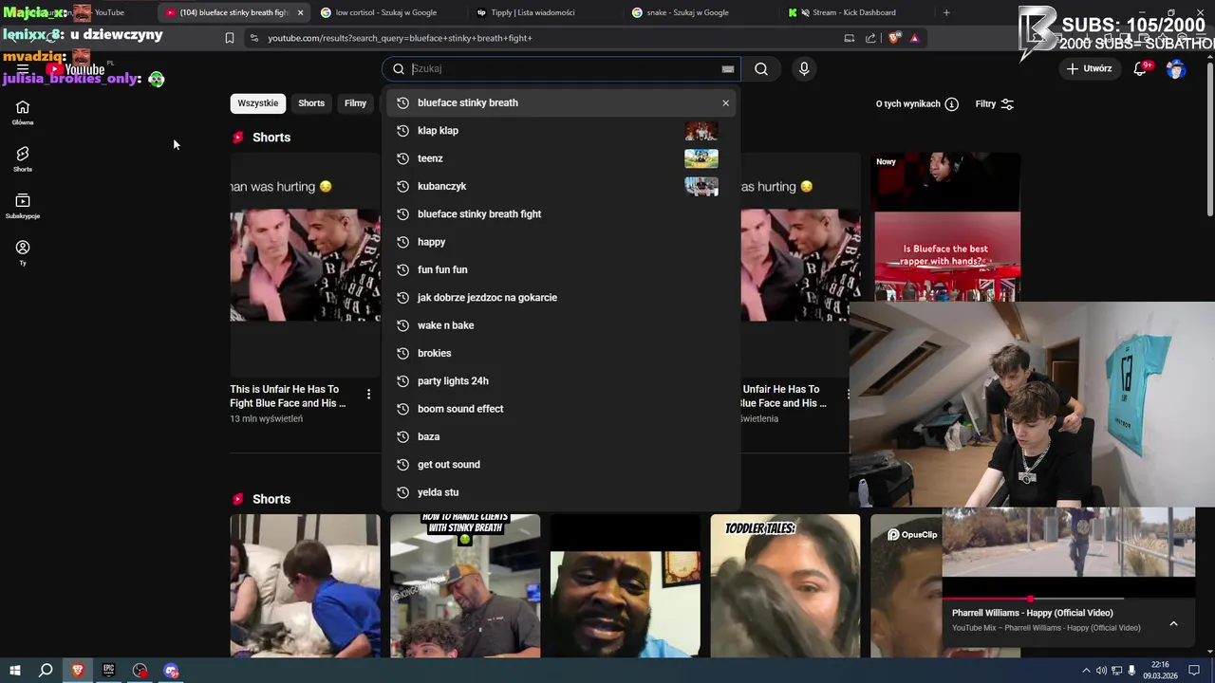Select the 'baza' search suggestion

point(561,436)
